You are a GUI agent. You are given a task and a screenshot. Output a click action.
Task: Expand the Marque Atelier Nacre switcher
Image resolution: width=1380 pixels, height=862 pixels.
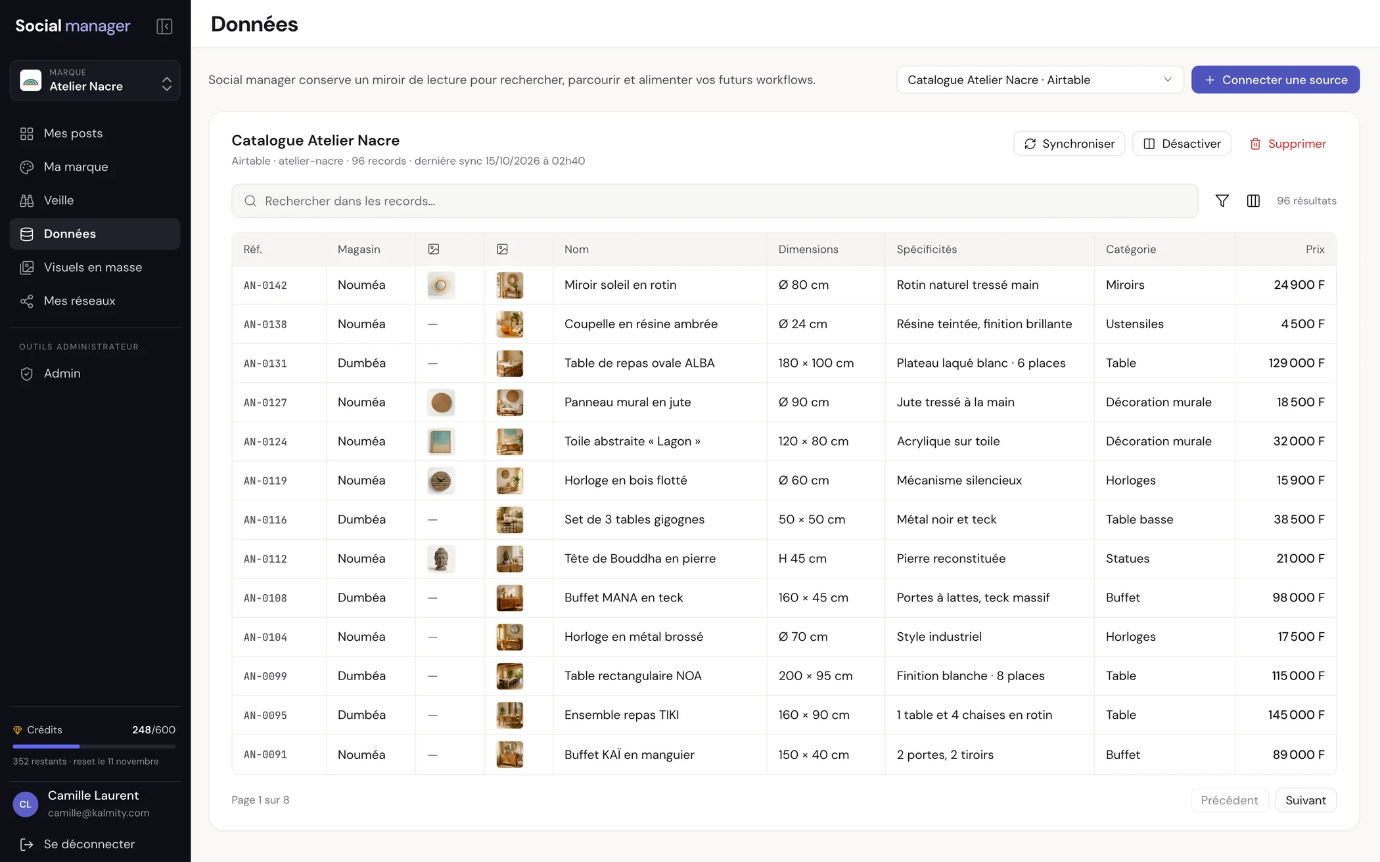click(95, 80)
